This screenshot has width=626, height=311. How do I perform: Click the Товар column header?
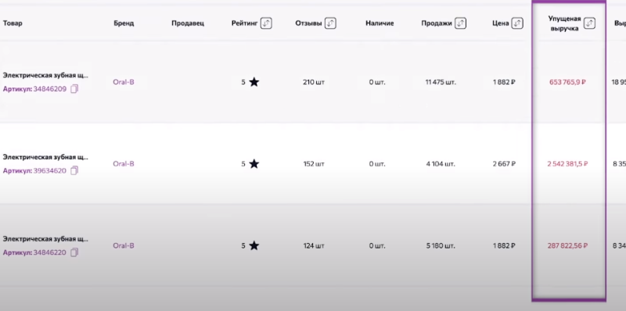(13, 23)
